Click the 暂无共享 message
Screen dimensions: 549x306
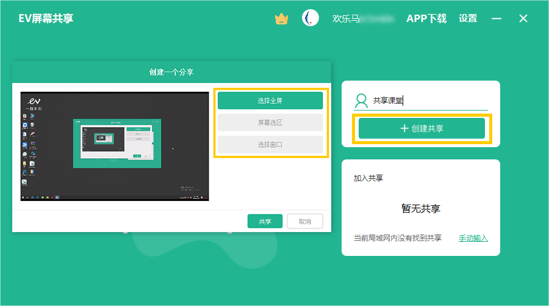click(420, 208)
